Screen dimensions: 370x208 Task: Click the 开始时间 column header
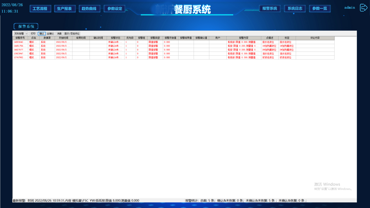(64, 38)
